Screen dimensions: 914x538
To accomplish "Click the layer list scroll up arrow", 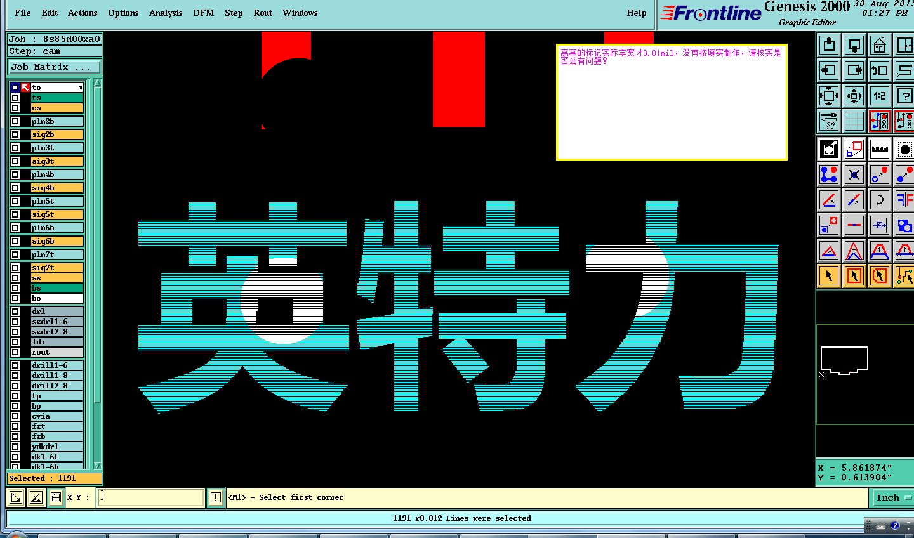I will pyautogui.click(x=97, y=84).
